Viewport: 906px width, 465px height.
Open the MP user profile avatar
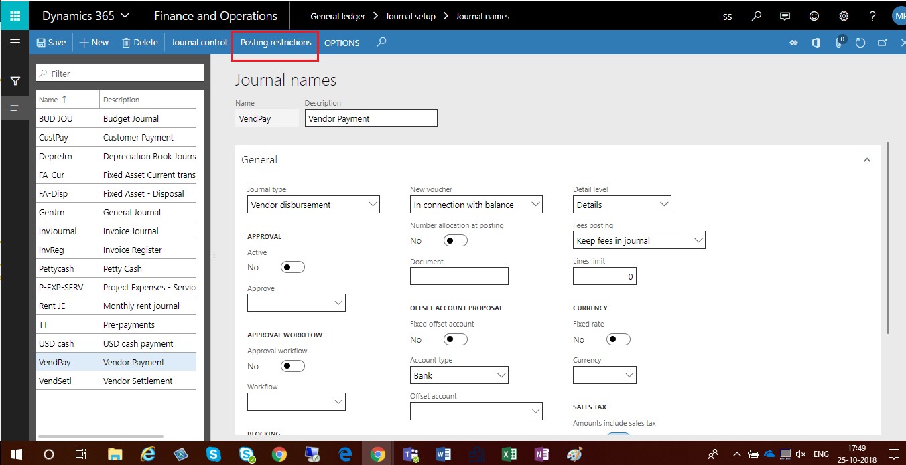[899, 16]
